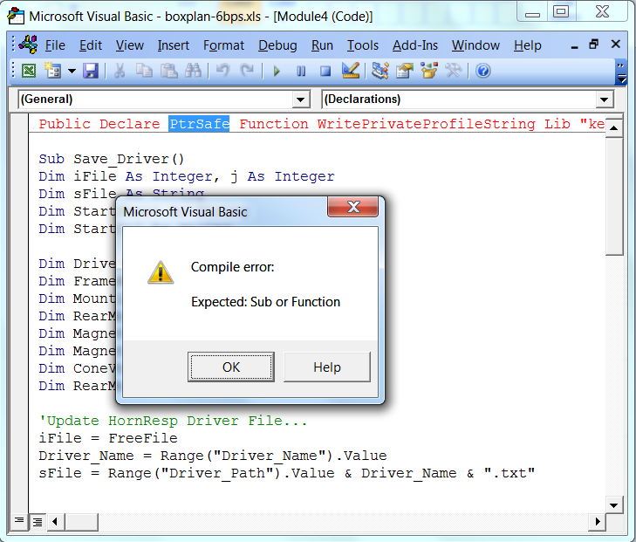Viewport: 636px width, 542px height.
Task: Click OK in compile error dialog
Action: pos(231,367)
